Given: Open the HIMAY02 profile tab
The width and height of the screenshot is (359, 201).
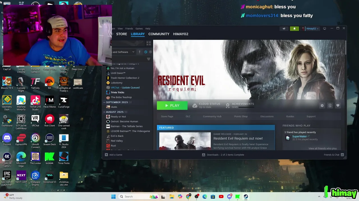Looking at the screenshot, I should tap(181, 34).
